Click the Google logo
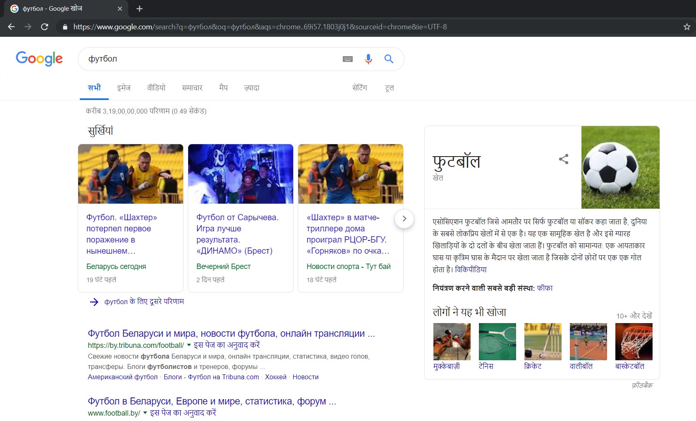This screenshot has width=696, height=421. pos(39,59)
